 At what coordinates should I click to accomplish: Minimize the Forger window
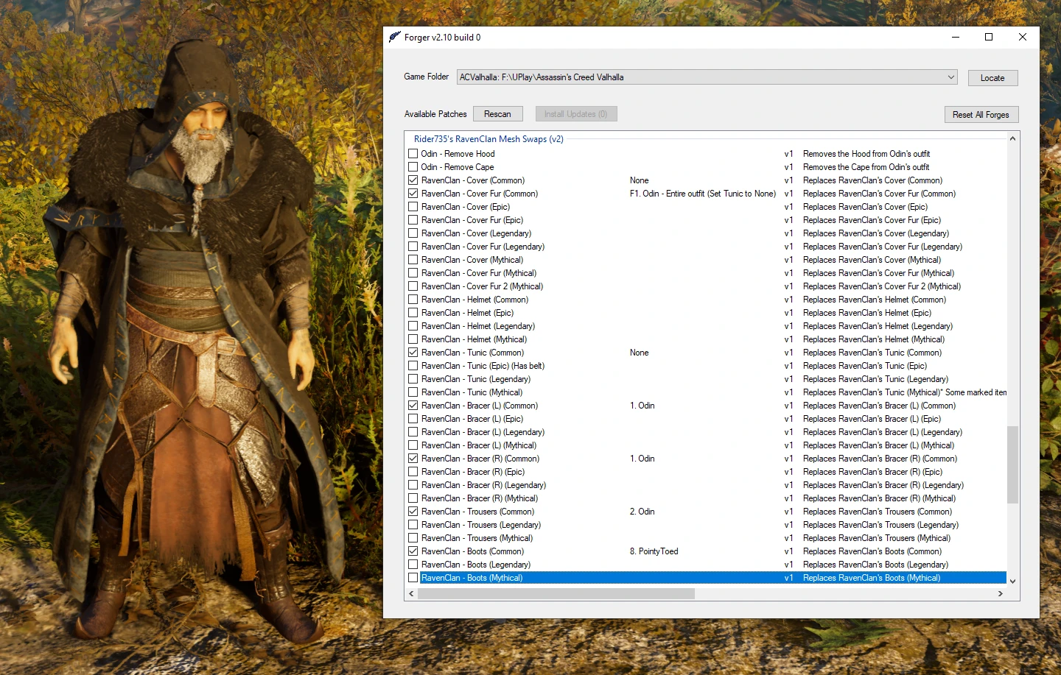956,38
